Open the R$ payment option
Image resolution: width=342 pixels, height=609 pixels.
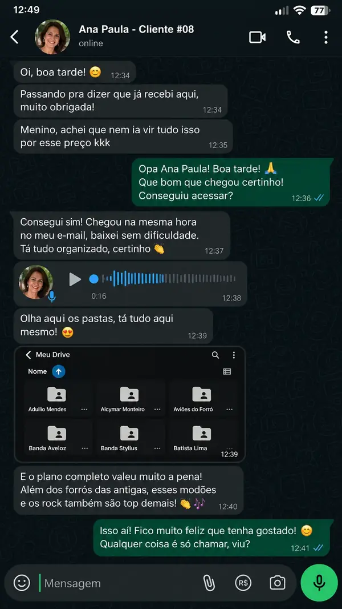coord(243,583)
